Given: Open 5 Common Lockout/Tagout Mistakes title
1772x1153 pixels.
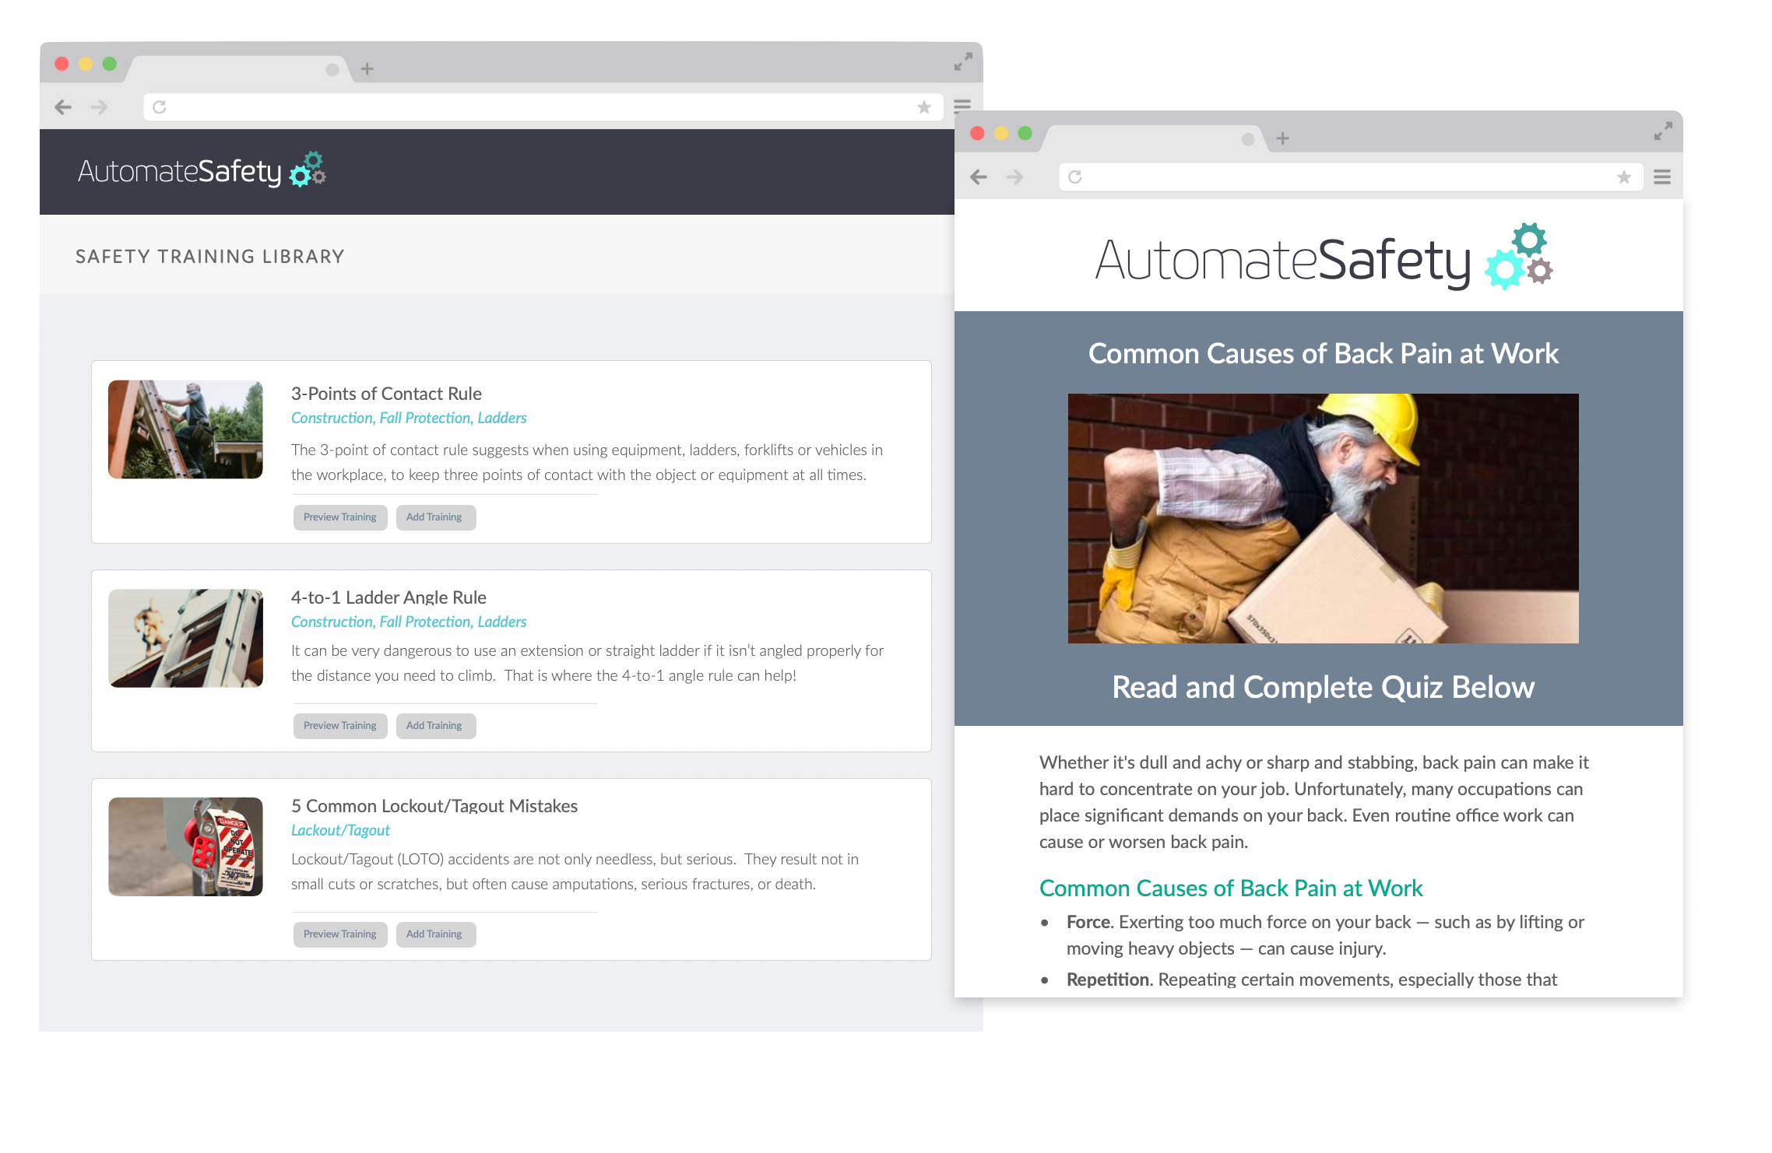Looking at the screenshot, I should pos(434,806).
